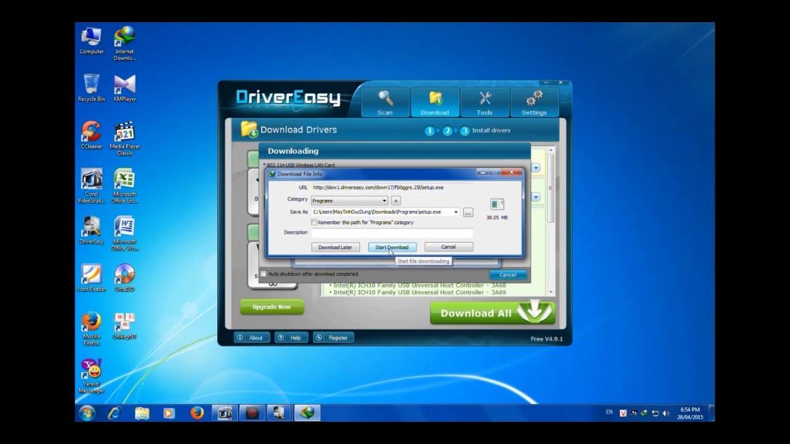Open the Help button
The image size is (790, 444).
(291, 337)
